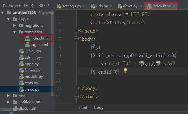Open the Project settings gear menu

42,5
